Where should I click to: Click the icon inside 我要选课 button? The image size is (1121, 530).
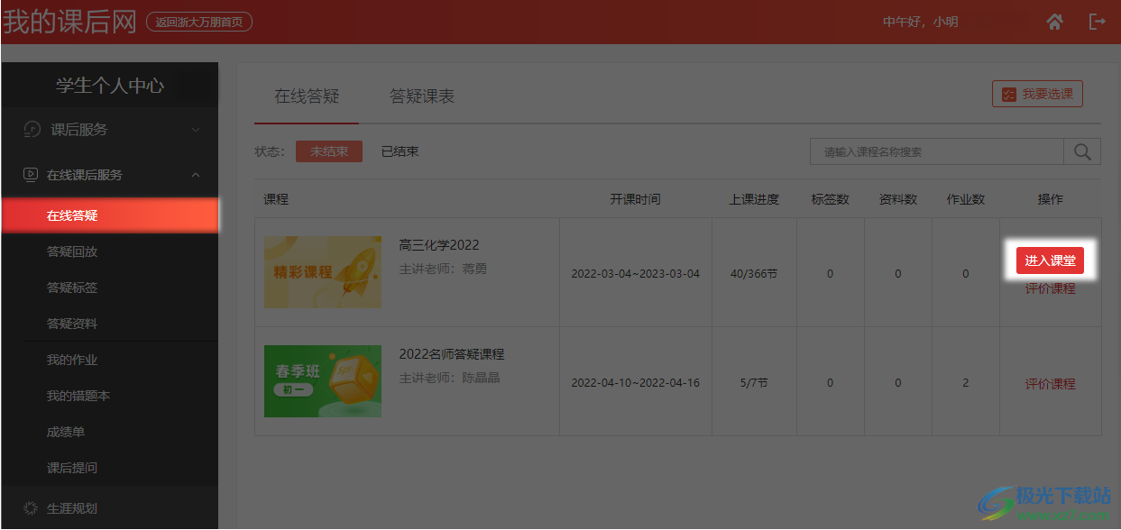(x=1008, y=95)
